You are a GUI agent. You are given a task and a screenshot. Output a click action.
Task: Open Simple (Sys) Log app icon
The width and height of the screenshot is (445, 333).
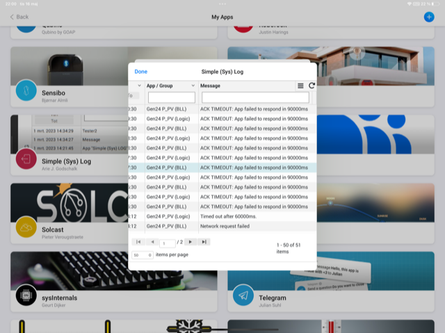point(26,159)
